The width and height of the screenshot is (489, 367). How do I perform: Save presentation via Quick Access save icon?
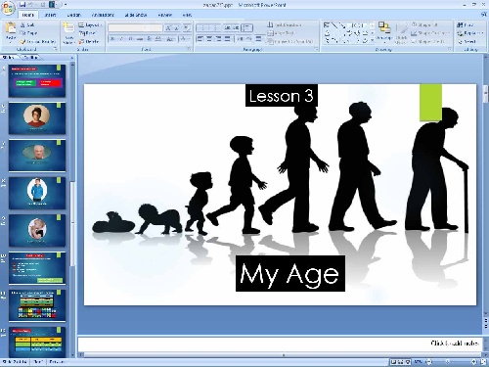coord(22,5)
